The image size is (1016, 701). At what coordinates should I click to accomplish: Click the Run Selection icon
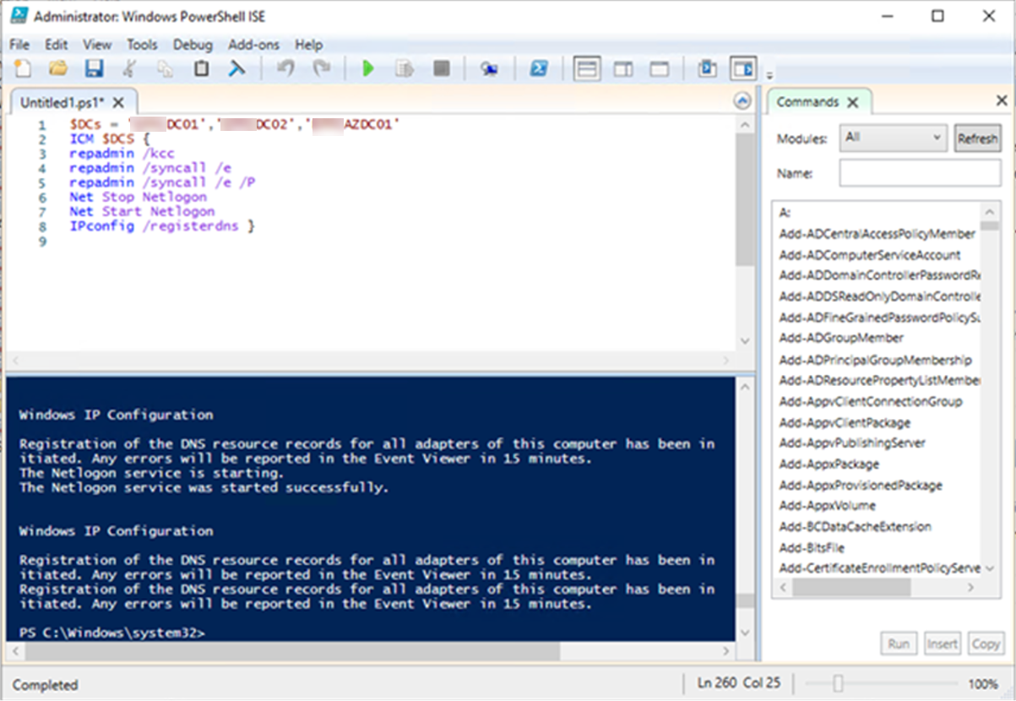(x=404, y=69)
